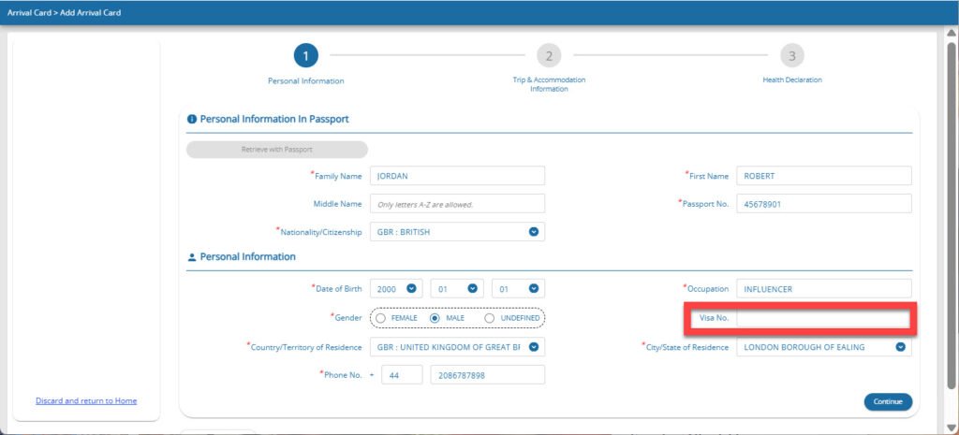
Task: Open the birth day dropdown
Action: (518, 288)
